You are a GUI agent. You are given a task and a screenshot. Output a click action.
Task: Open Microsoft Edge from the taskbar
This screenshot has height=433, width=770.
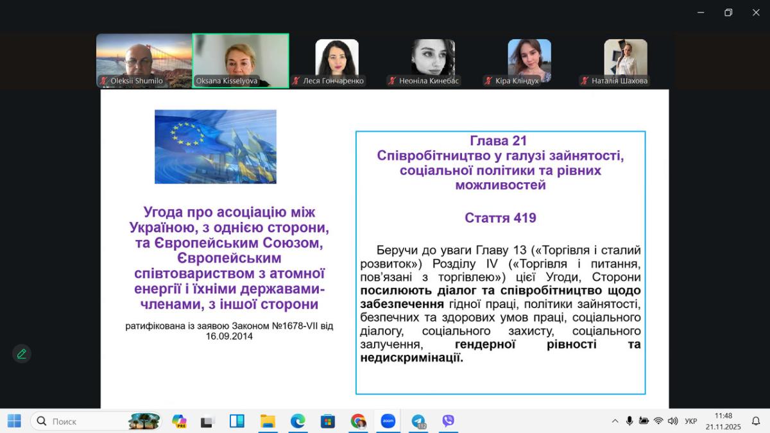298,421
